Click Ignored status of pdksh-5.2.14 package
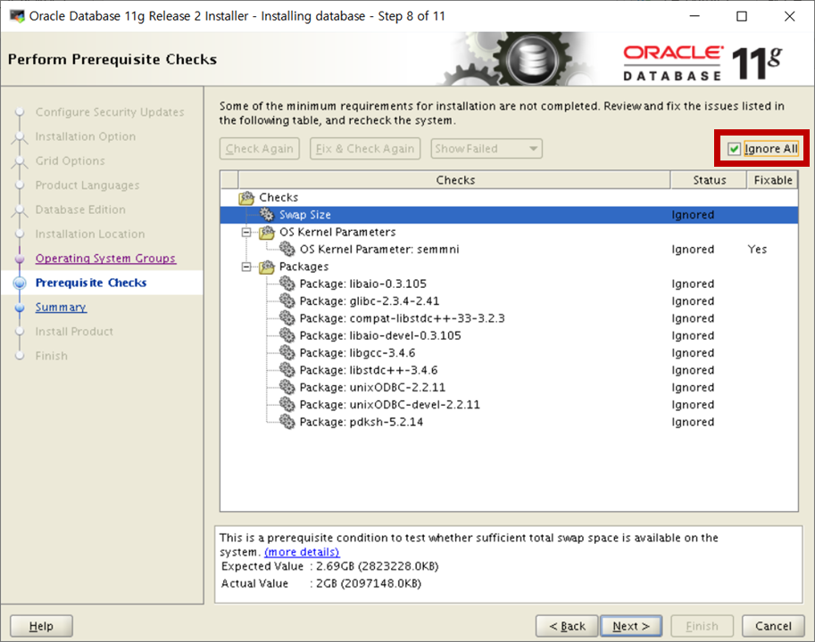This screenshot has height=642, width=815. coord(693,422)
